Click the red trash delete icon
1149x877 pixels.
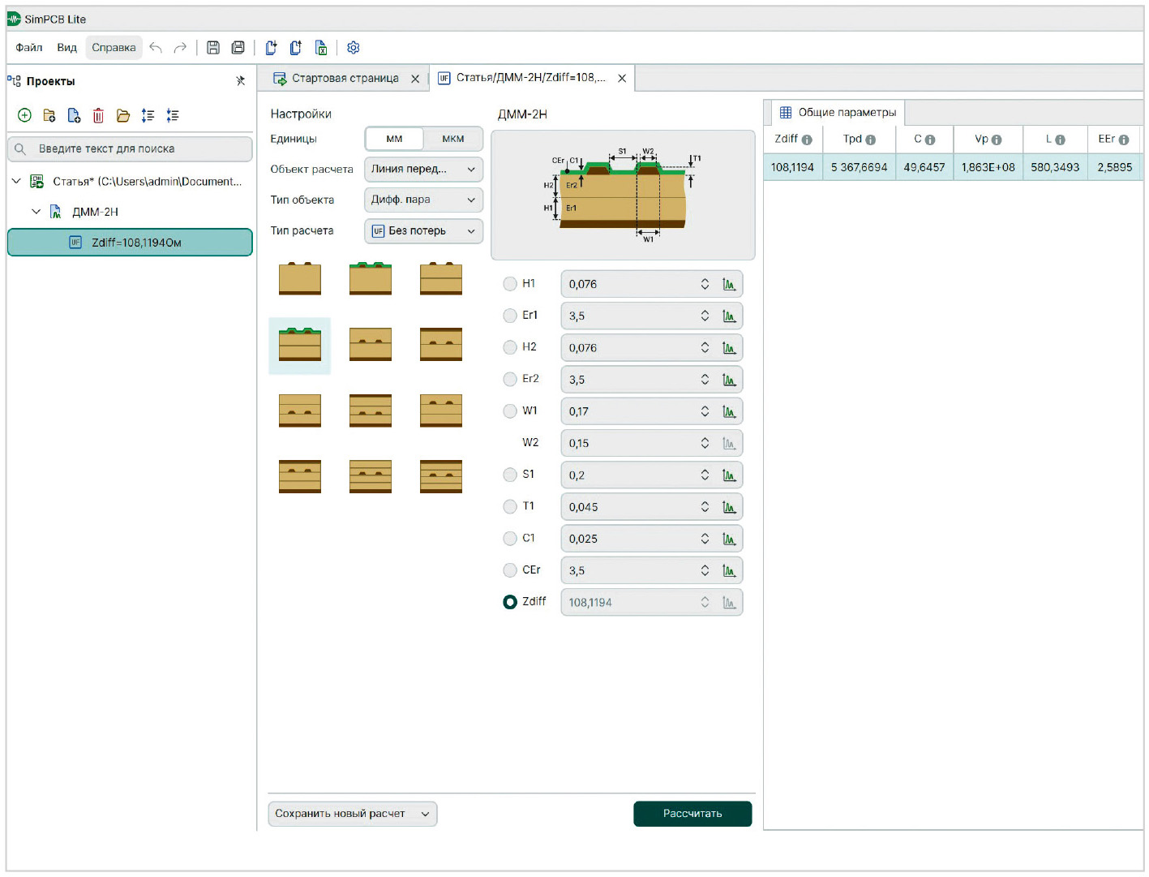pos(98,116)
